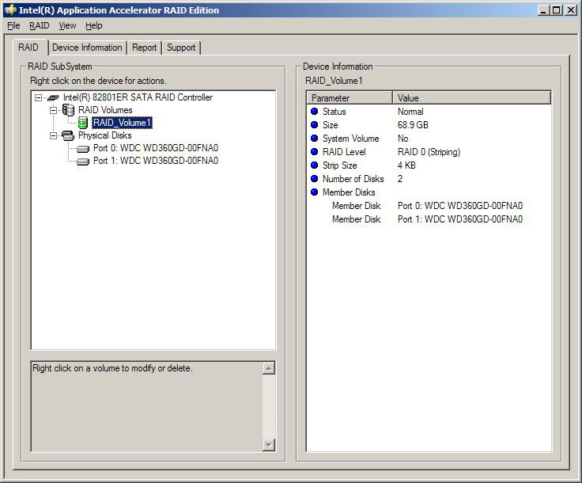
Task: Select Port 1: WDC WD360GD-00FNA0 in tree
Action: coord(156,161)
